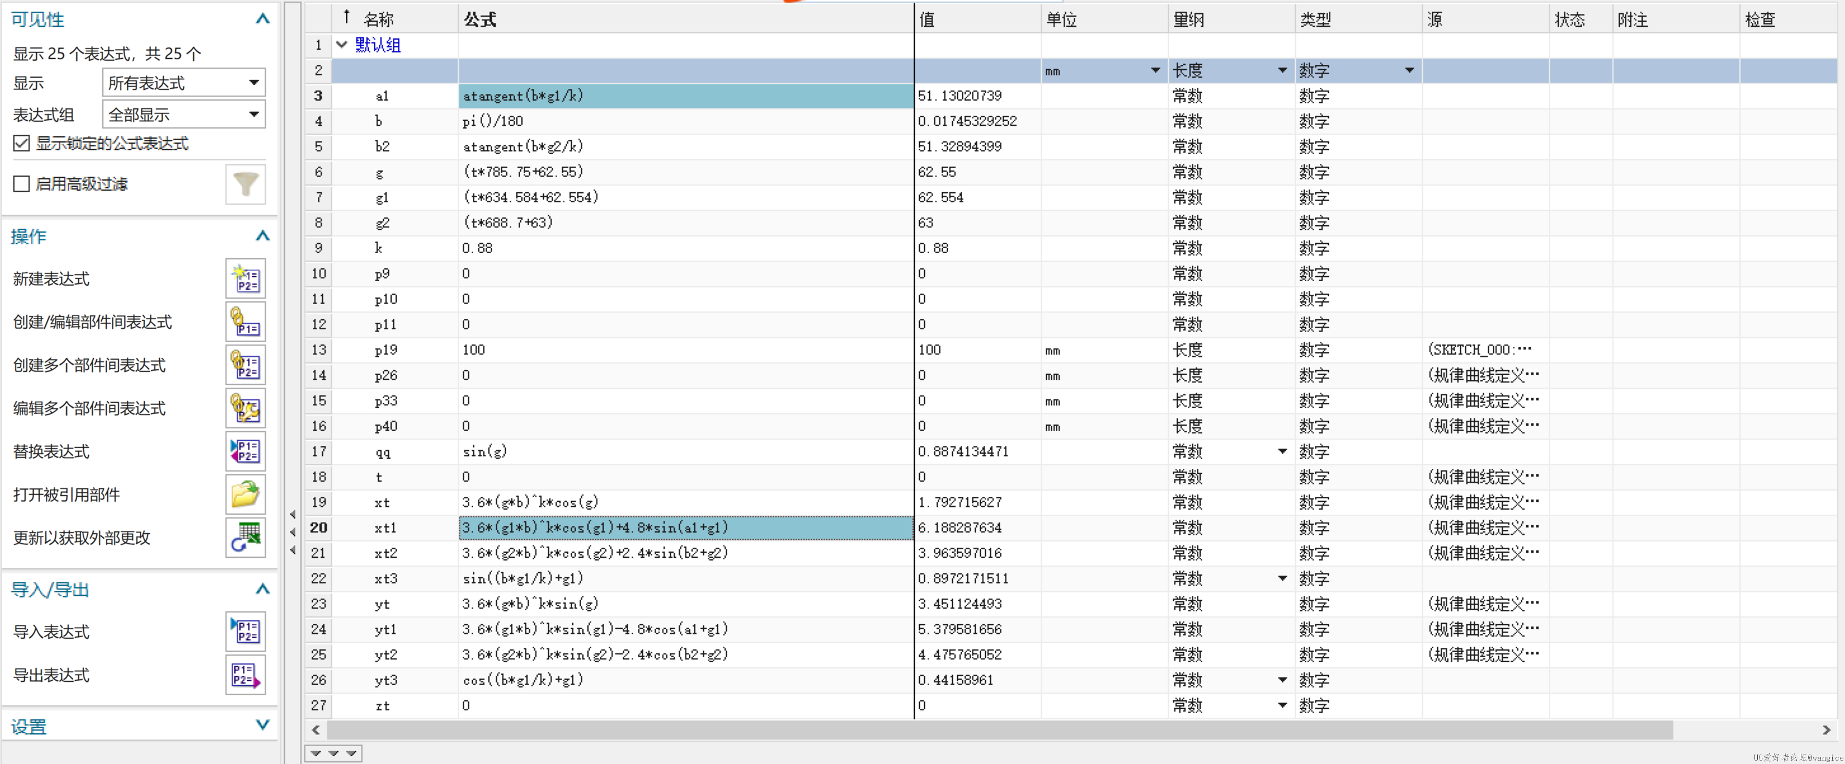Click the empty name cell in row 2
1845x764 pixels.
tap(394, 70)
